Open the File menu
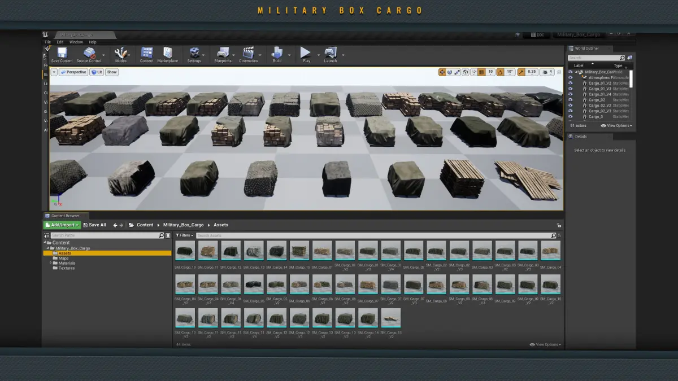This screenshot has height=381, width=678. [47, 42]
